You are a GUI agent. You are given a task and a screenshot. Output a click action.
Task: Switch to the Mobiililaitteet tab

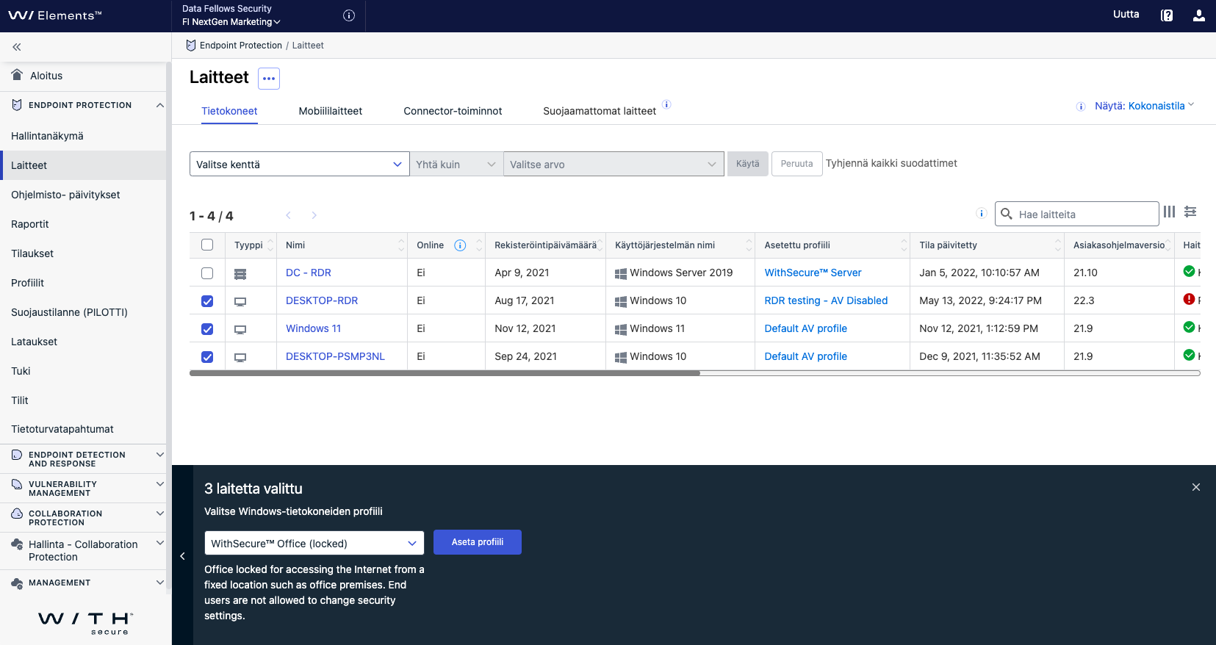point(330,111)
